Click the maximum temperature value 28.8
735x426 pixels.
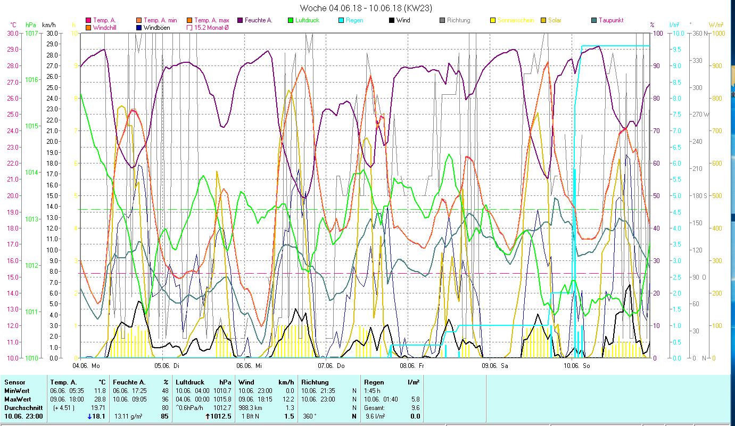(100, 399)
